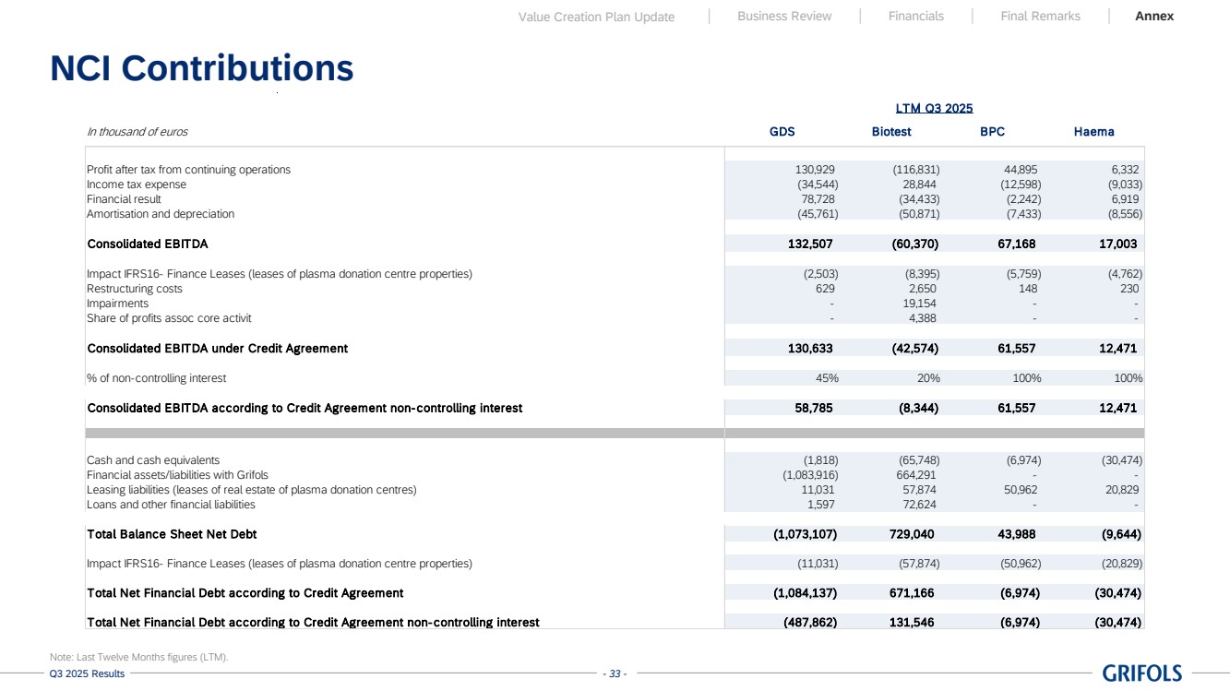Click the GDS column header
This screenshot has width=1230, height=691.
click(782, 132)
